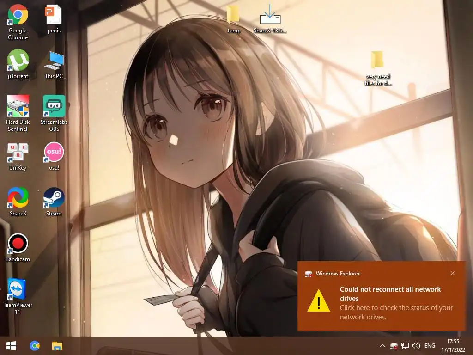Screen dimensions: 473x355
Task: Open the UniKey desktop shortcut
Action: coord(18,156)
